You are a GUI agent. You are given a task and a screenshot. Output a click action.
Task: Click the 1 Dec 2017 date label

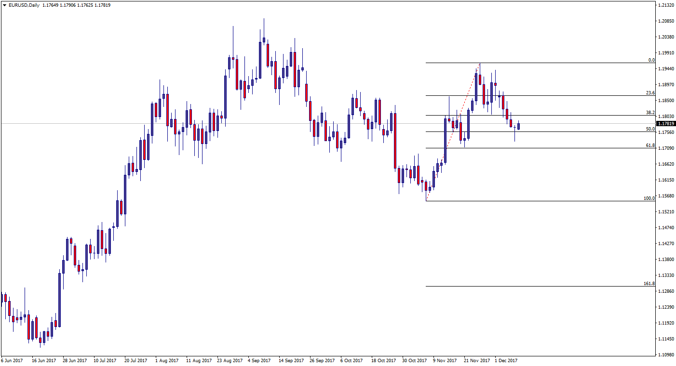pyautogui.click(x=506, y=360)
